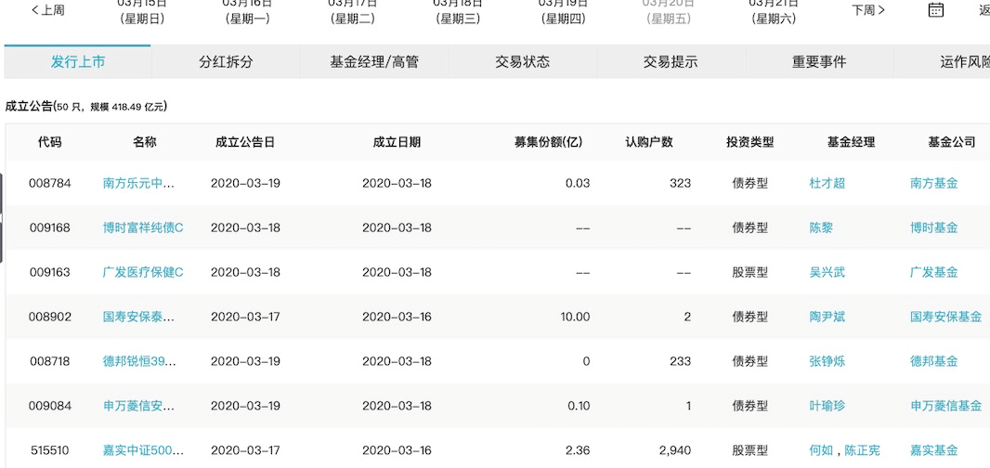Open fund manager 陈黎
Screen dimensions: 990x468
point(821,227)
